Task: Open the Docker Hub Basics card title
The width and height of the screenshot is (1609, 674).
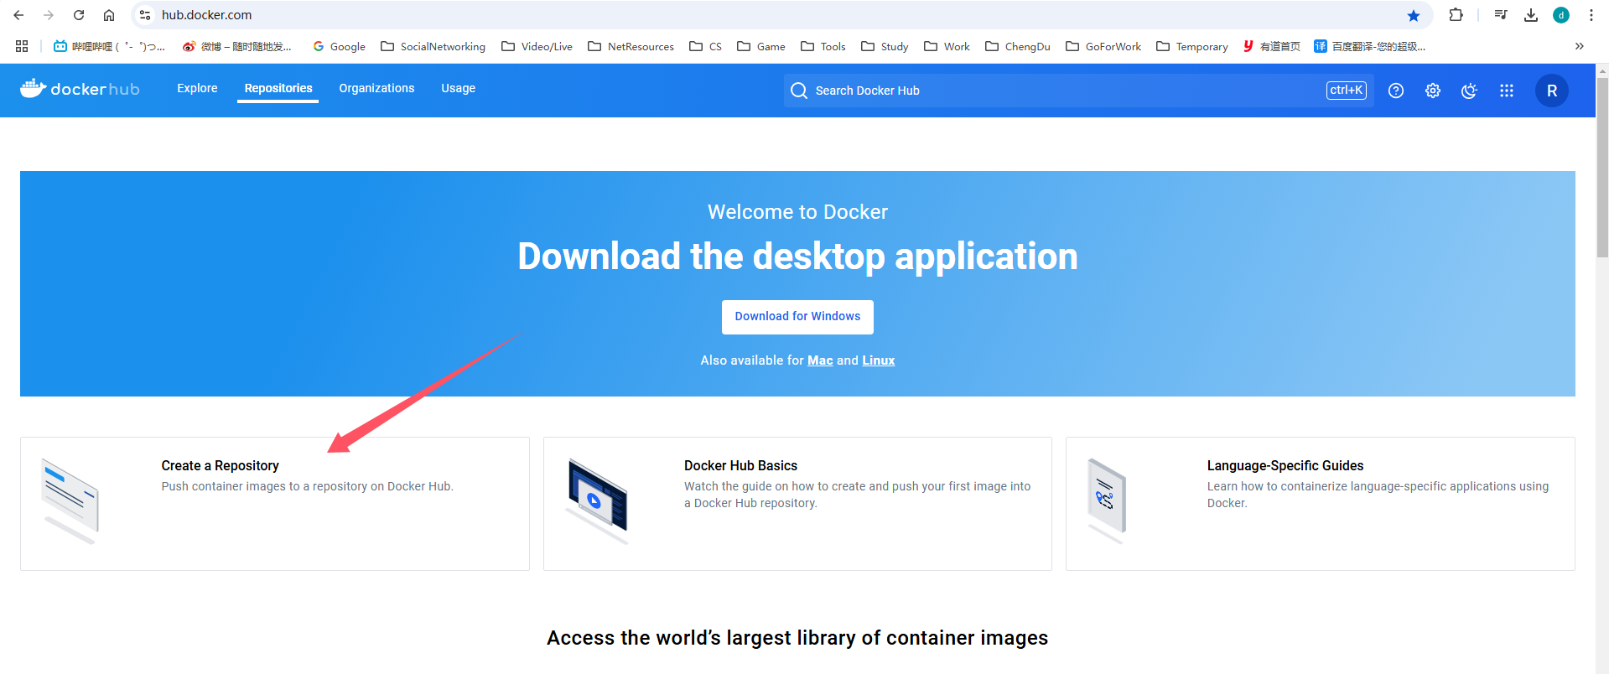Action: [740, 465]
